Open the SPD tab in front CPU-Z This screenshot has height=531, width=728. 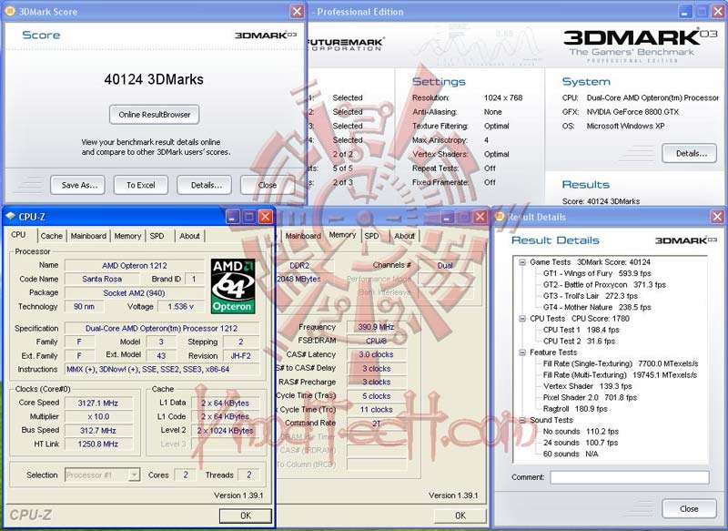point(157,236)
